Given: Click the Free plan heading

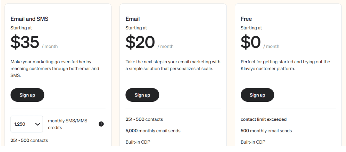Looking at the screenshot, I should 246,19.
